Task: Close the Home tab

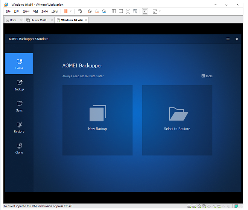Action: (21, 20)
